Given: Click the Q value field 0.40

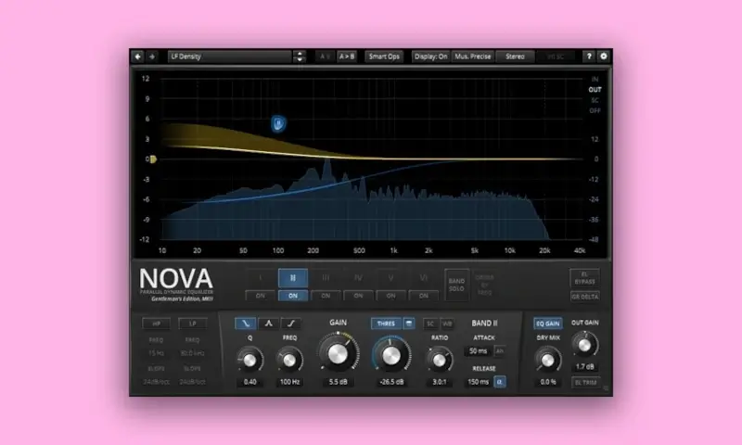Looking at the screenshot, I should pos(249,382).
